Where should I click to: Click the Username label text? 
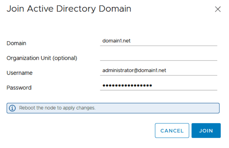pos(19,73)
